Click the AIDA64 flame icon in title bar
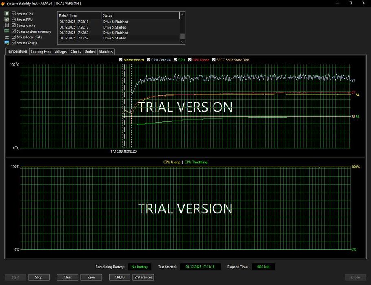The height and width of the screenshot is (285, 371). pos(3,3)
